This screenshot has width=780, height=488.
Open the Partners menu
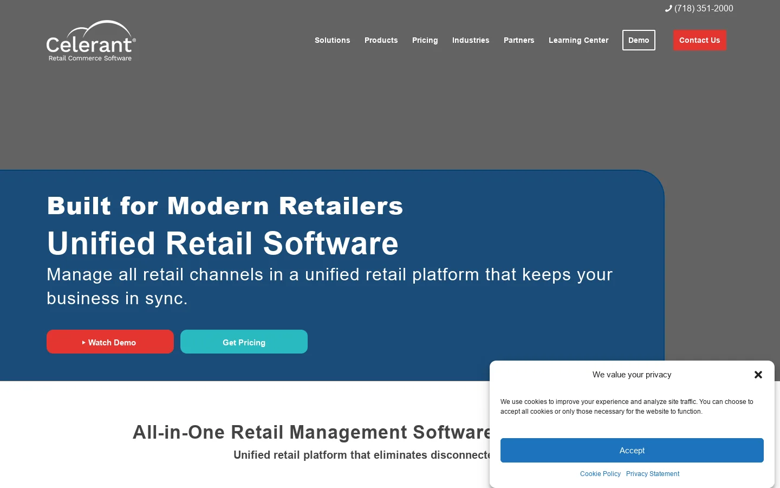click(519, 40)
